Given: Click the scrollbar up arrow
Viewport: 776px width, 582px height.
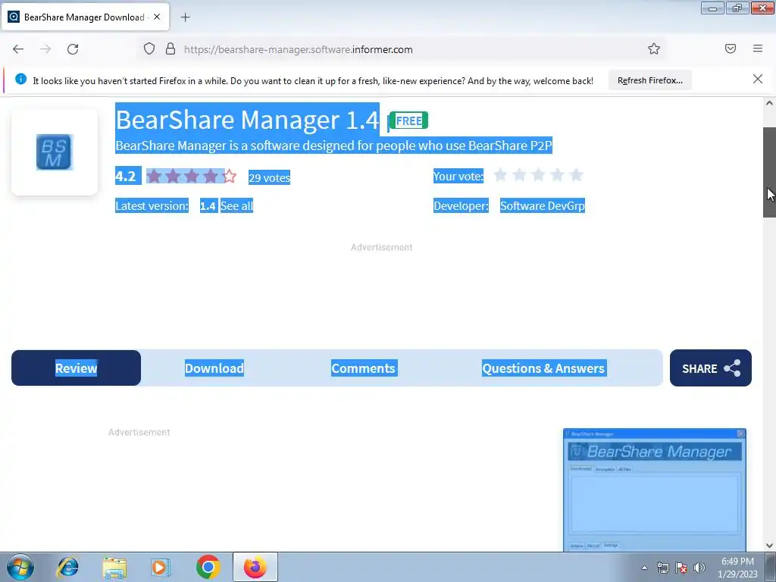Looking at the screenshot, I should click(x=769, y=103).
